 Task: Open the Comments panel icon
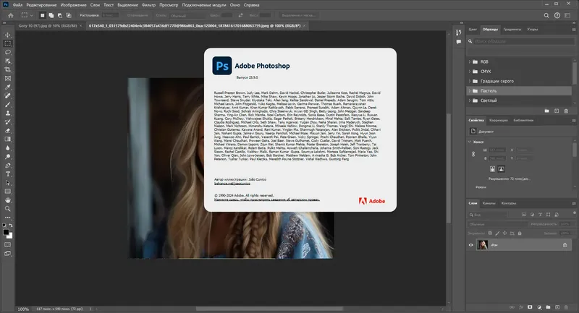coord(459,42)
